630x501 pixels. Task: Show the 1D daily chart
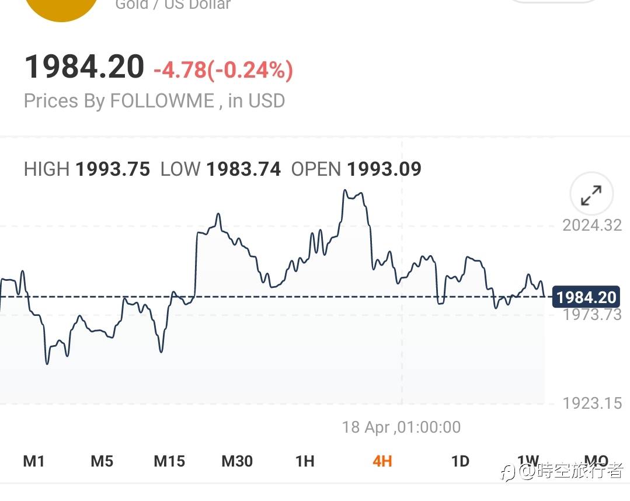pyautogui.click(x=460, y=461)
